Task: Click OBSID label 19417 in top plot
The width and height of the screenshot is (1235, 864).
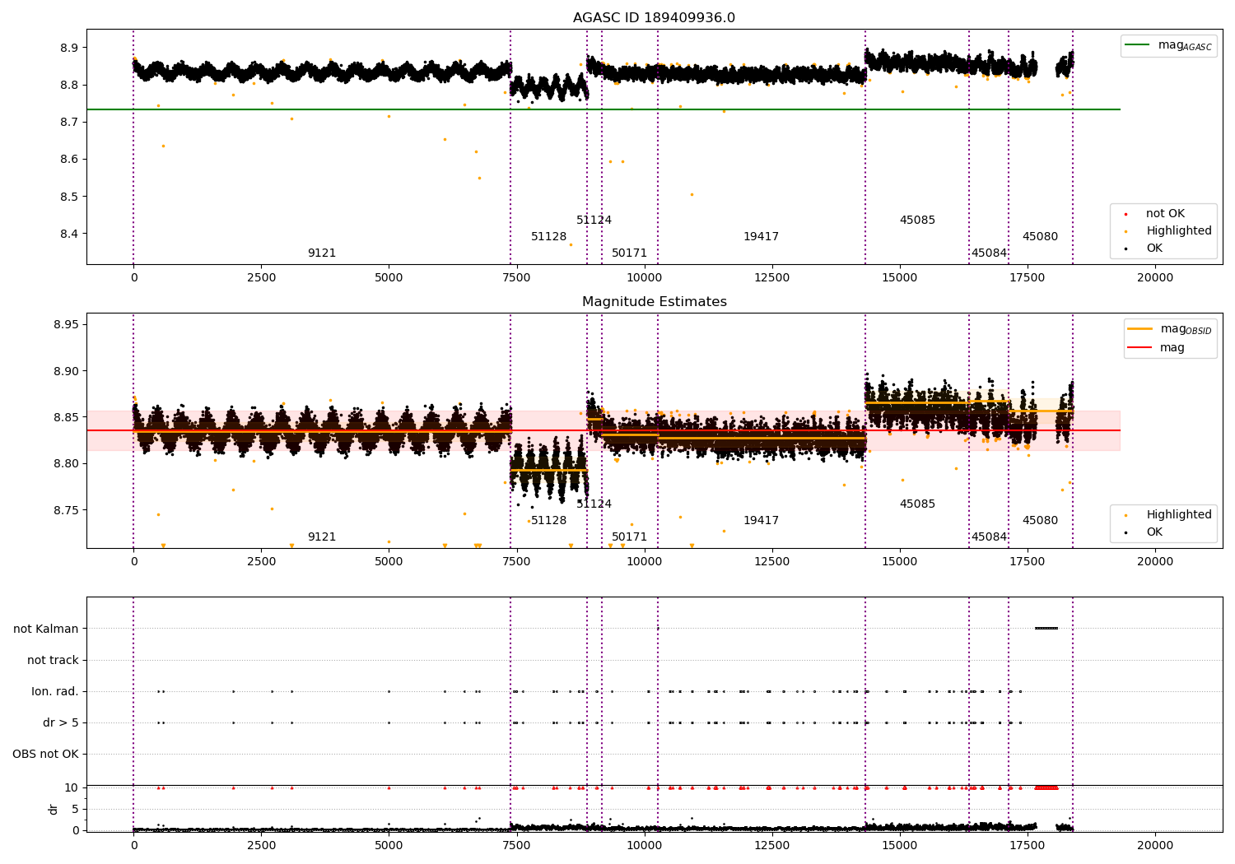Action: [x=761, y=237]
